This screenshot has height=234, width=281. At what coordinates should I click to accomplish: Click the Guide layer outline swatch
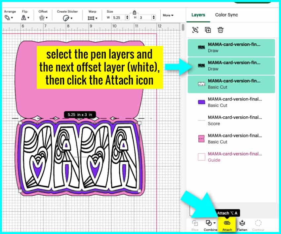201,157
